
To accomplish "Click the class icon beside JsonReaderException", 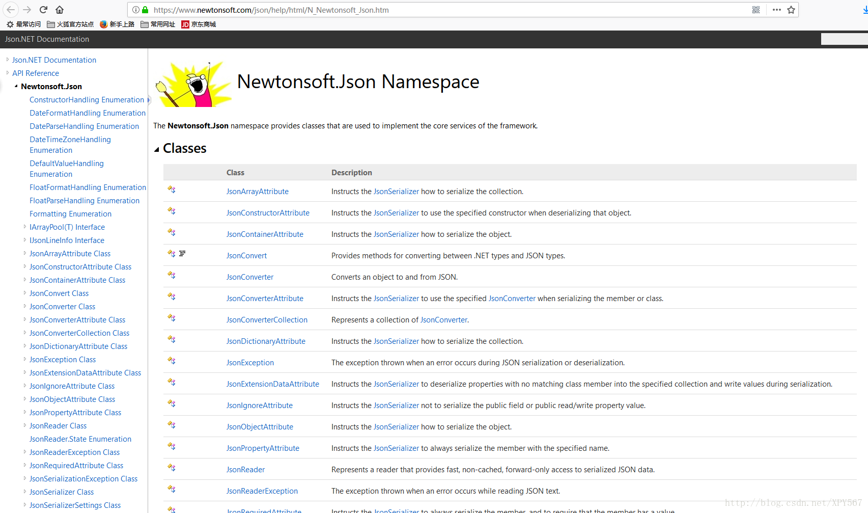I will (x=172, y=489).
